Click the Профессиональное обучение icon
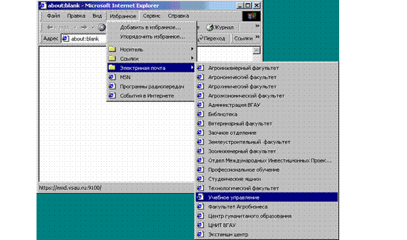This screenshot has width=407, height=240. click(200, 170)
